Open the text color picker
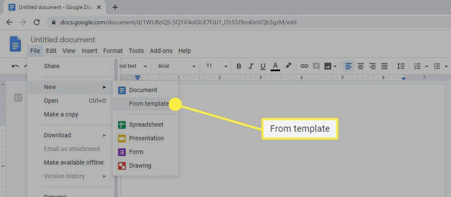Image resolution: width=451 pixels, height=197 pixels. click(275, 66)
